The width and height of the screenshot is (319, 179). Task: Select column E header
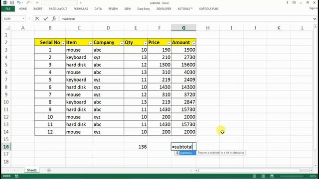(x=136, y=28)
